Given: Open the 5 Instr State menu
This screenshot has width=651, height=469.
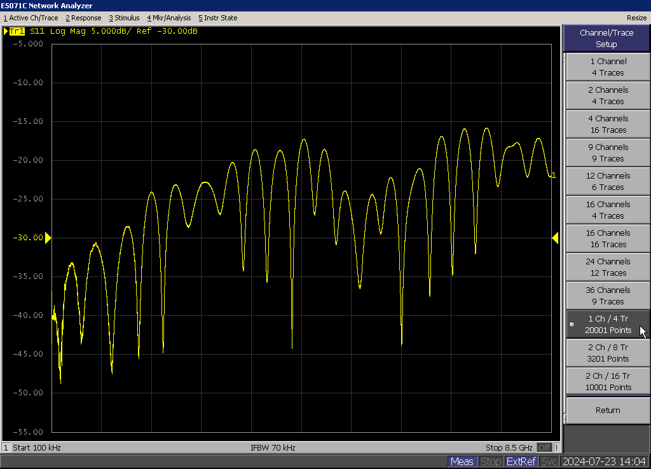Looking at the screenshot, I should [x=217, y=18].
